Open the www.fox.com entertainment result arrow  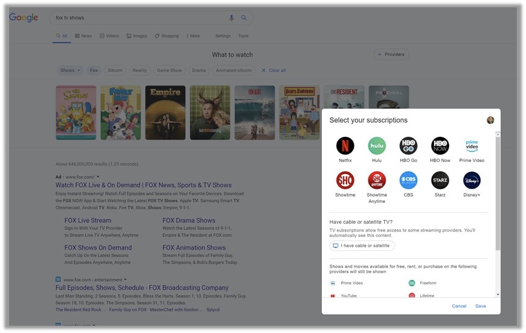pos(125,280)
